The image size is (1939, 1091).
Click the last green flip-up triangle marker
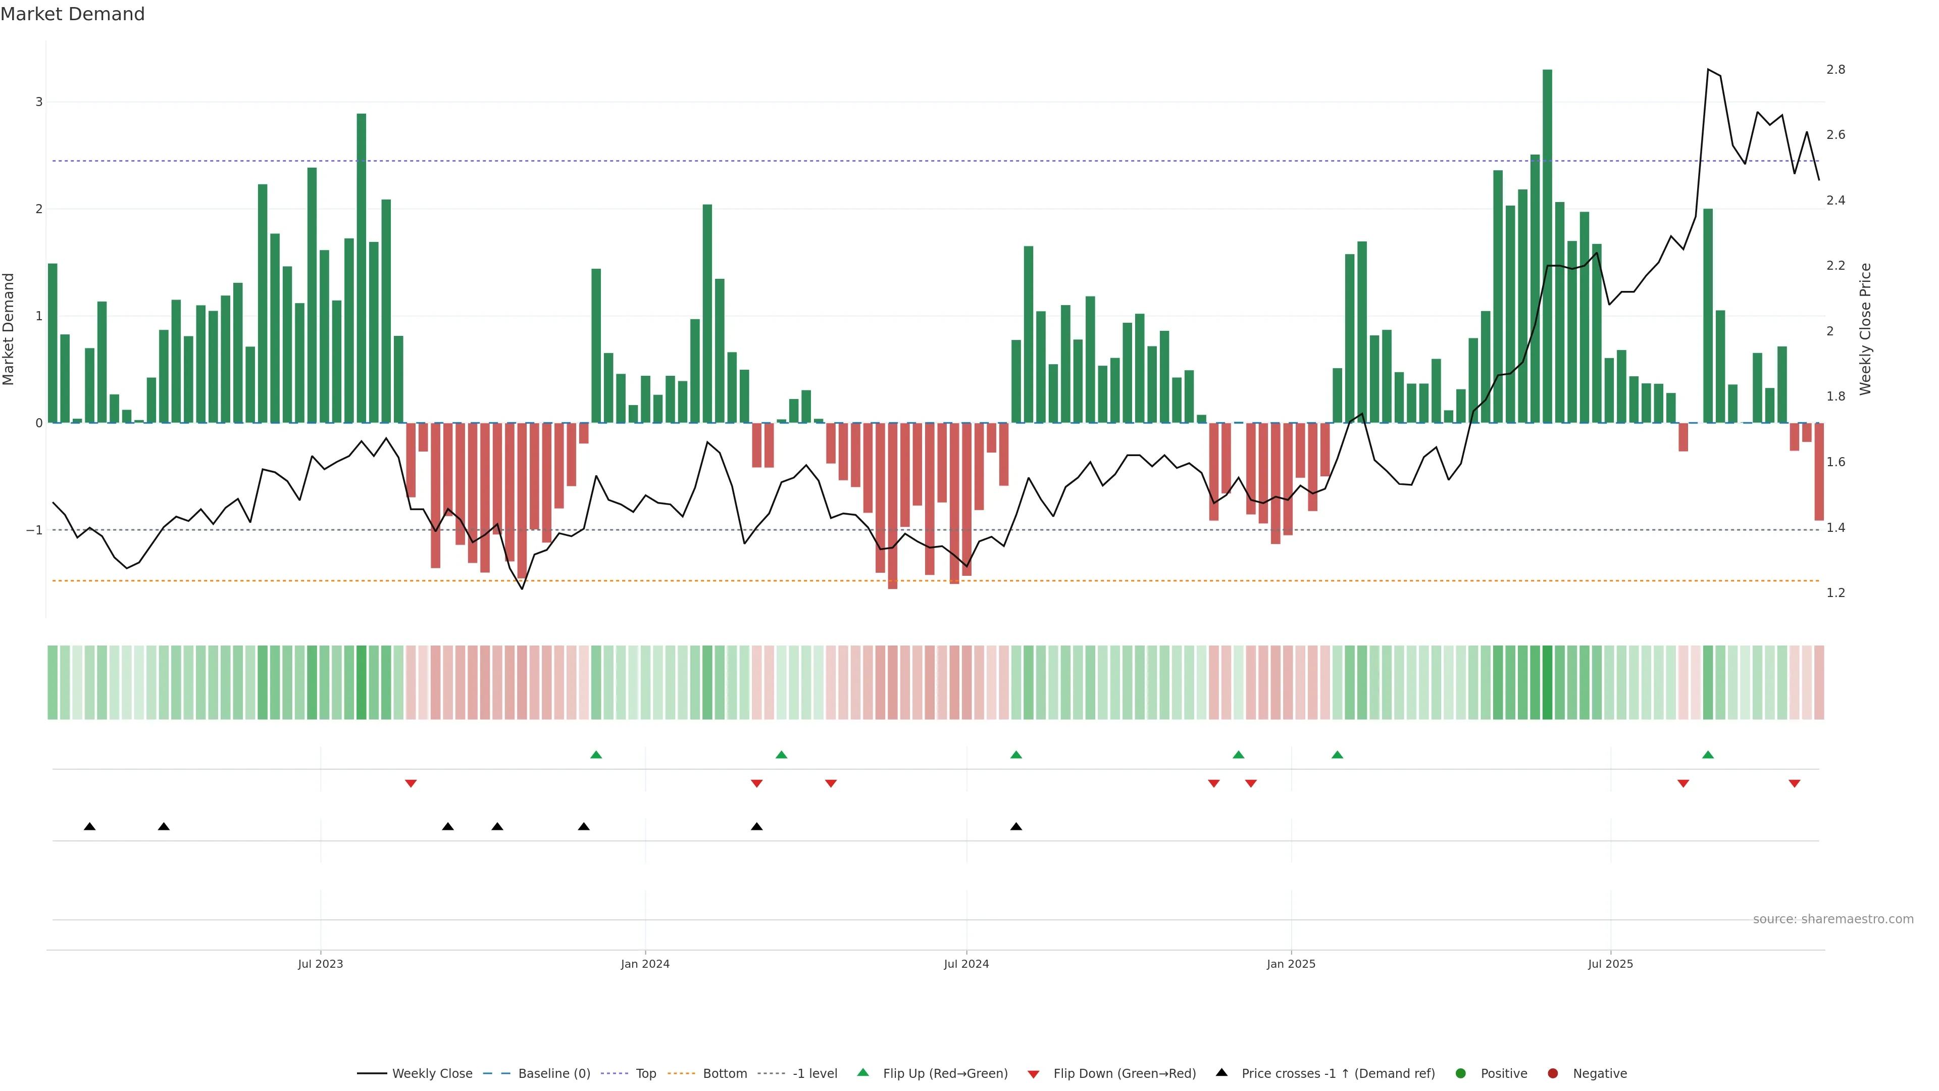point(1708,755)
